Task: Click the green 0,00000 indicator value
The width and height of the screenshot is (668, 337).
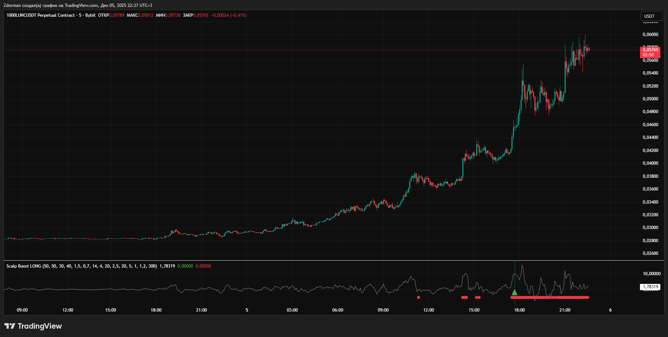Action: [185, 266]
